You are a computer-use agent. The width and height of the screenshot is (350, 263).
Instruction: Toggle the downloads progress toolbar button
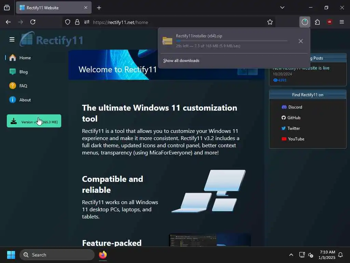tap(305, 22)
